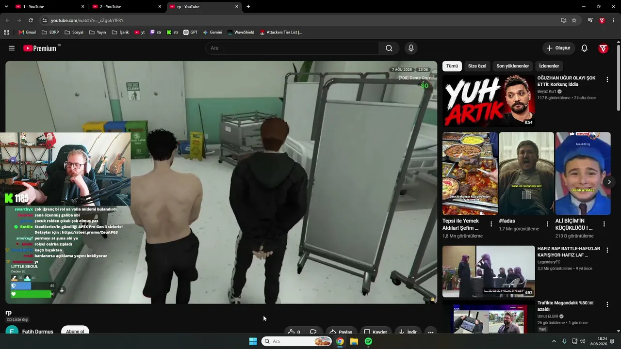Image resolution: width=621 pixels, height=349 pixels.
Task: Select the 'İzlenenler' filter chip
Action: [549, 66]
